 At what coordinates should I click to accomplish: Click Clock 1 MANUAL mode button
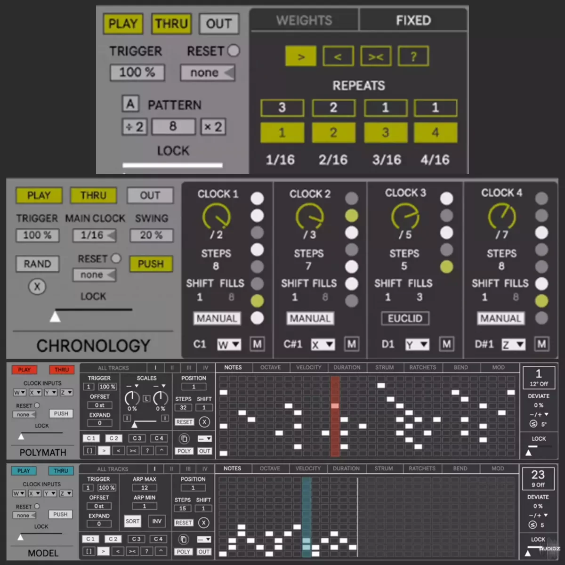(217, 318)
